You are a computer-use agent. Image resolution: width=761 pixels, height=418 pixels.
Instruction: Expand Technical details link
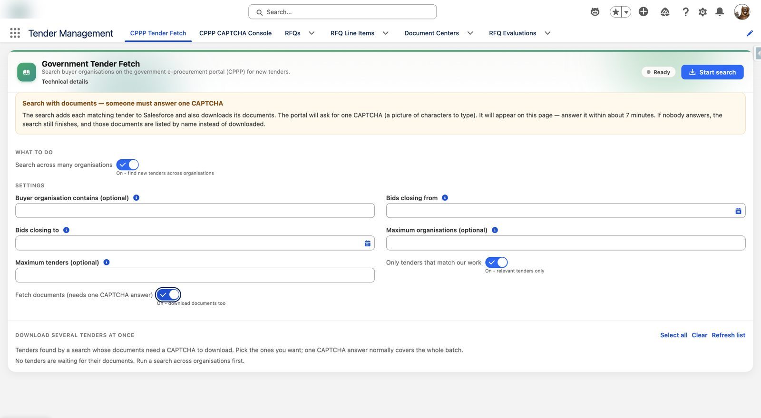coord(65,82)
